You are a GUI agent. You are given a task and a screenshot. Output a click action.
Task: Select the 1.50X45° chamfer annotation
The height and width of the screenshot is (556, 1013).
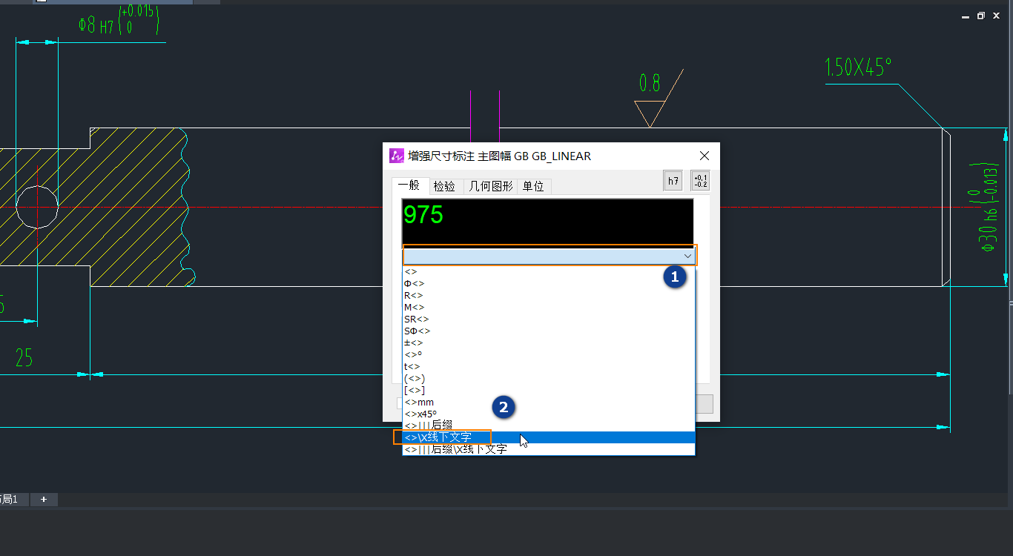tap(858, 67)
